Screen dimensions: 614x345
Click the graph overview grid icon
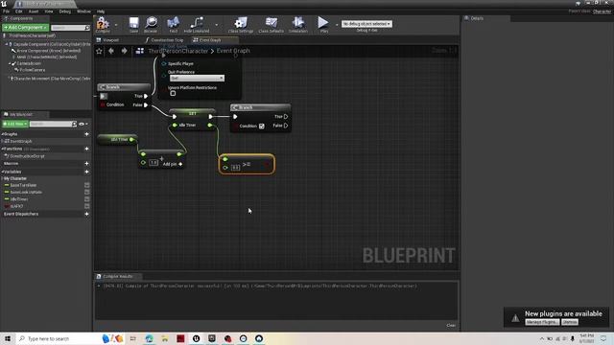(140, 51)
